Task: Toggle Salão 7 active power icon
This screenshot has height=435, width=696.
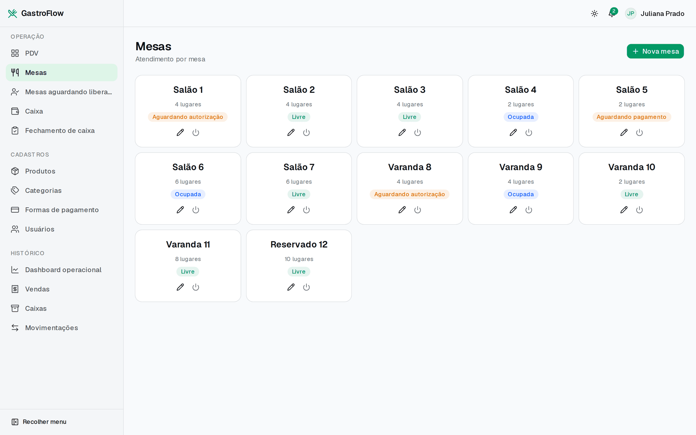Action: point(307,210)
